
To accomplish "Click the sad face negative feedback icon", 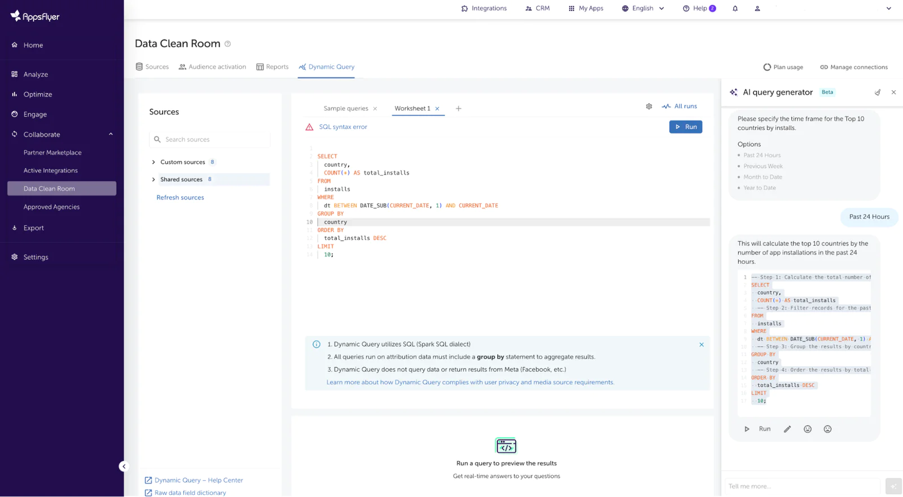I will (x=827, y=429).
